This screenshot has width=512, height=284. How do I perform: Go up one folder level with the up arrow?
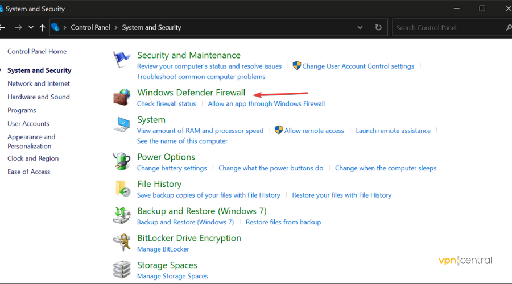click(43, 27)
